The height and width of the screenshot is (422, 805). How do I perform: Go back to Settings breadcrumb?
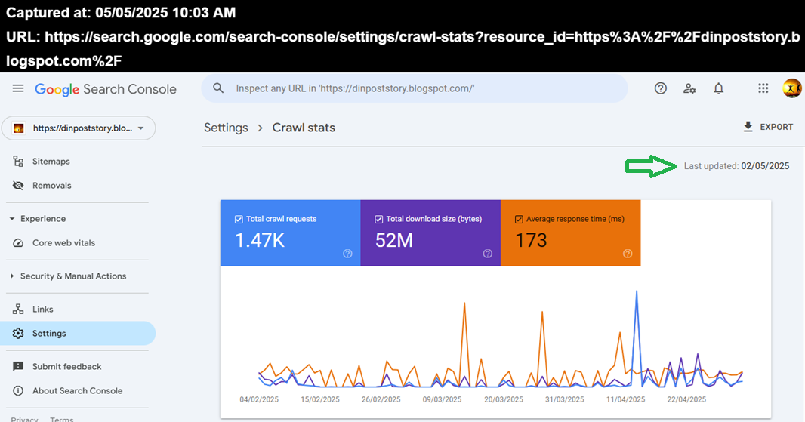[226, 128]
